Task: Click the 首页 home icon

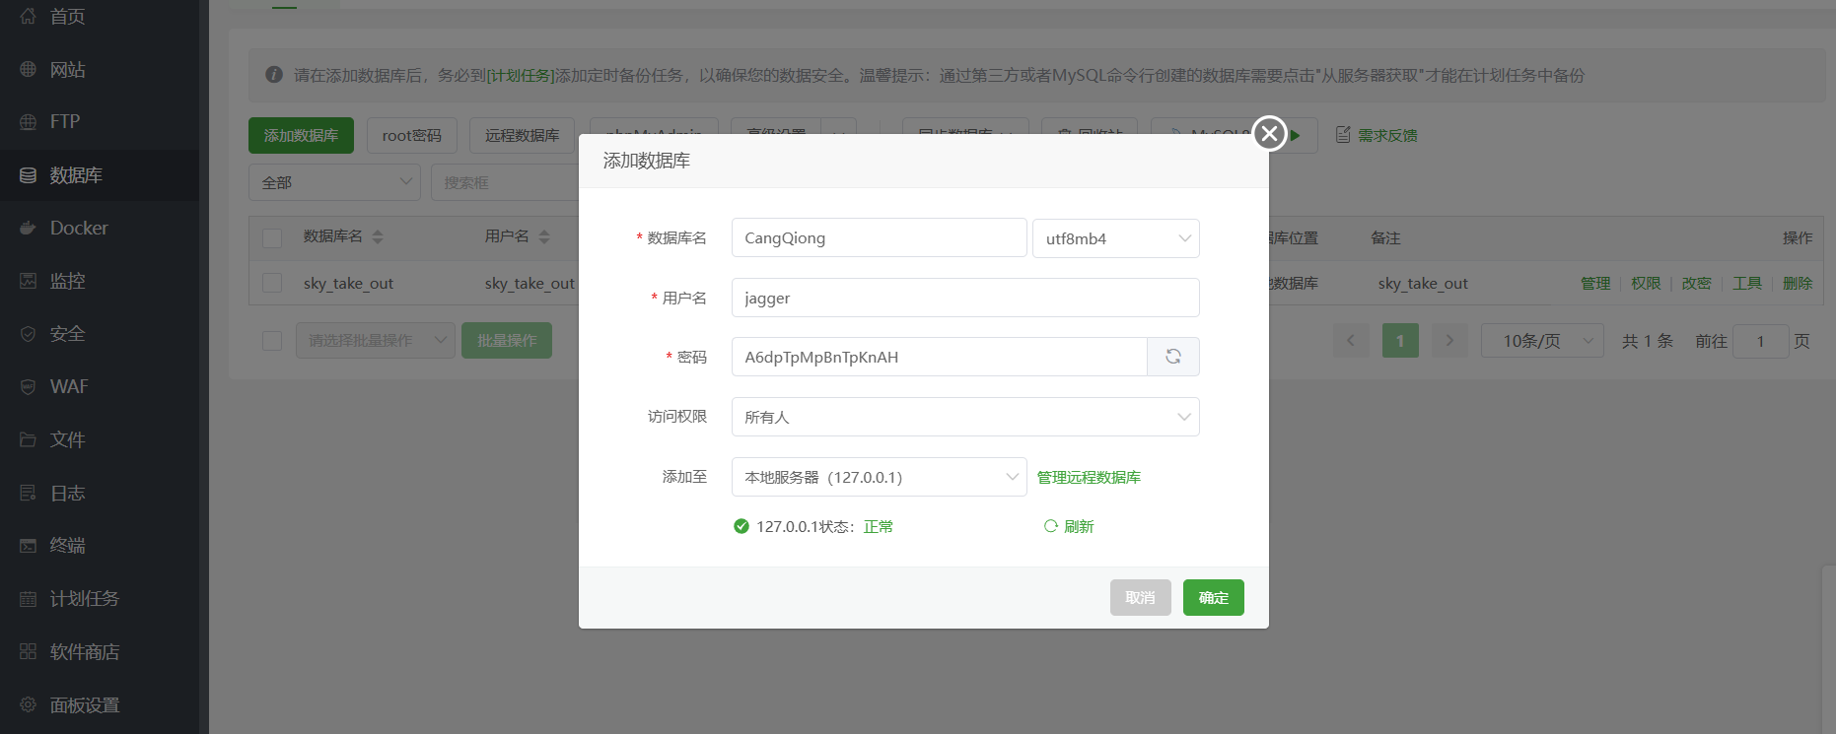Action: [x=28, y=16]
